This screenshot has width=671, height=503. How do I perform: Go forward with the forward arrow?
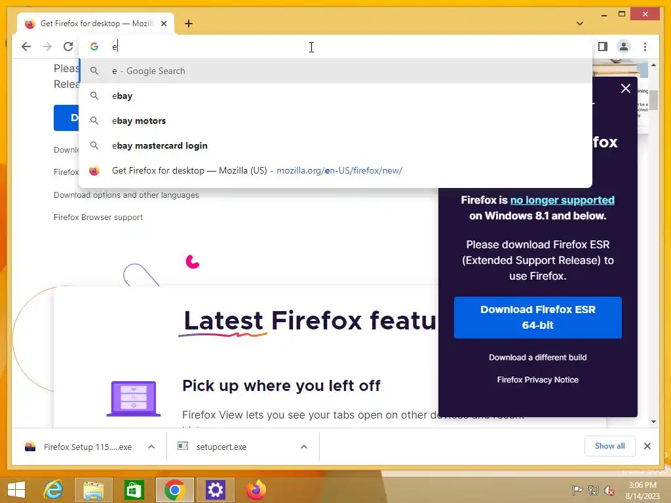coord(47,47)
